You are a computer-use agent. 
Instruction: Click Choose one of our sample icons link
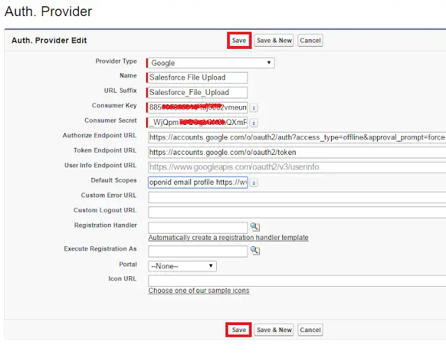(199, 291)
